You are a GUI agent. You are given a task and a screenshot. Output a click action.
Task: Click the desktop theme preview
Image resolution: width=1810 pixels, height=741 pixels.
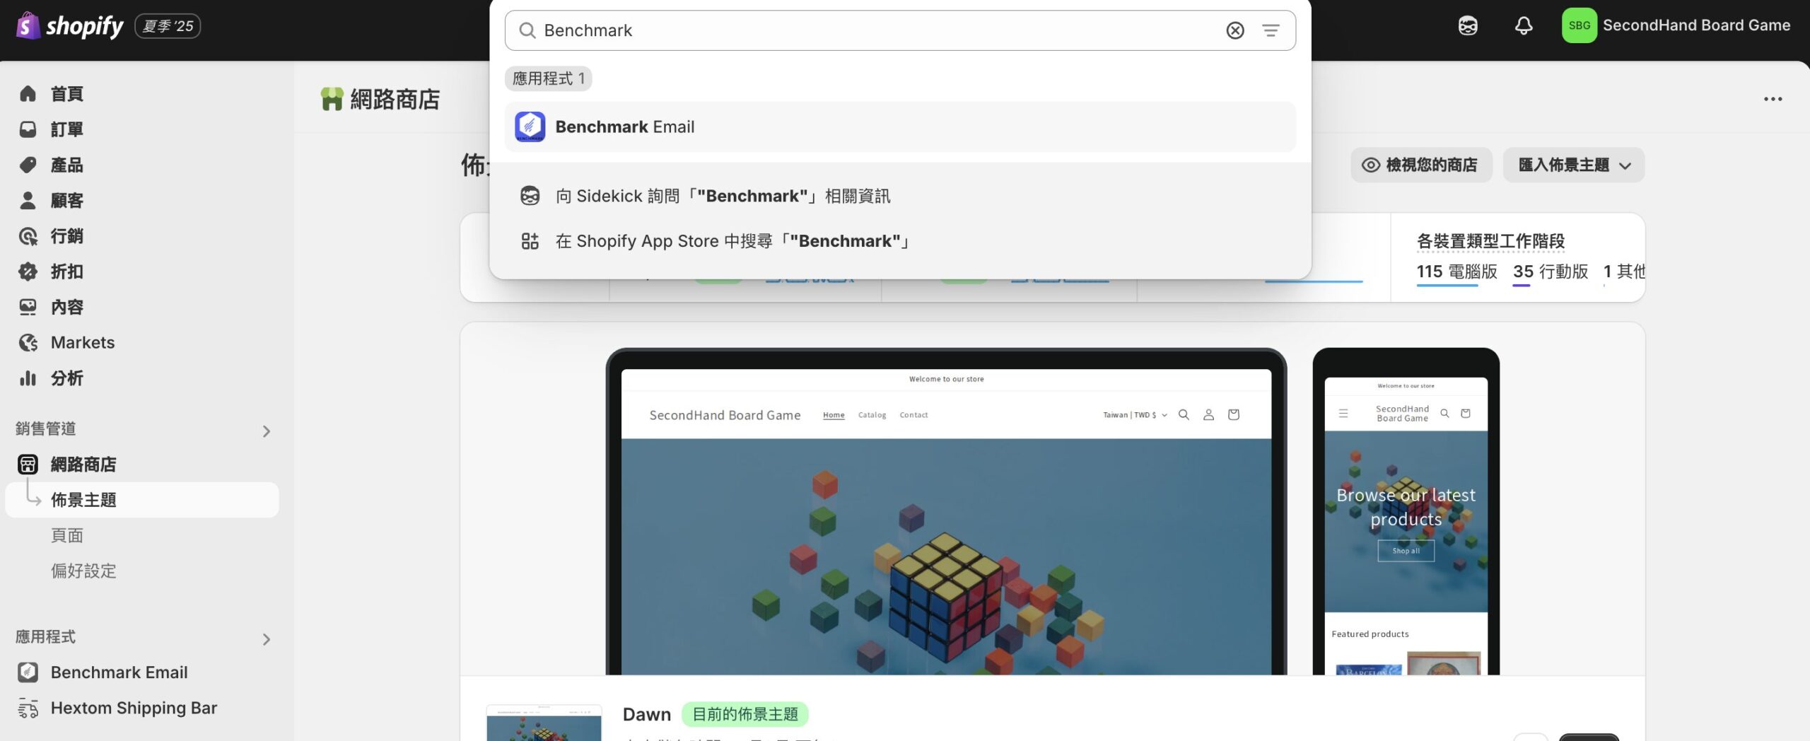point(946,511)
